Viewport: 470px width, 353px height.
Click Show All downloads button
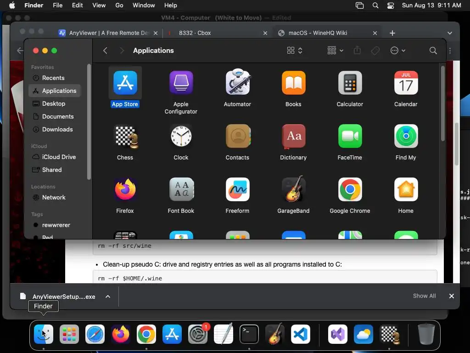tap(424, 296)
